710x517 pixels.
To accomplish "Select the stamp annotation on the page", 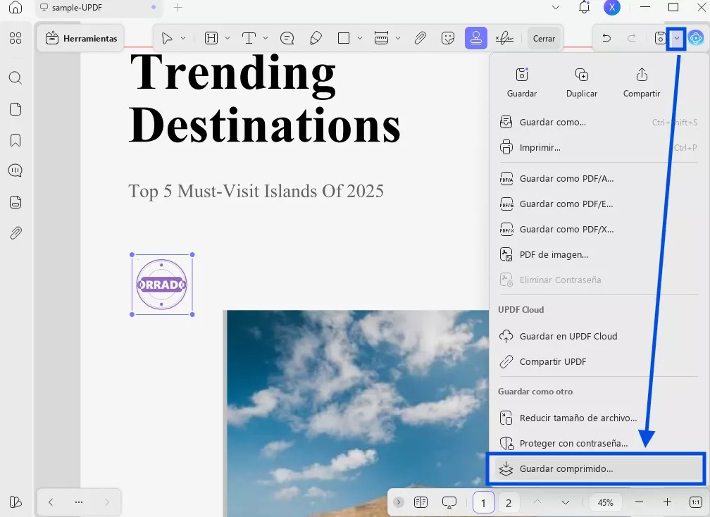I will click(x=161, y=285).
